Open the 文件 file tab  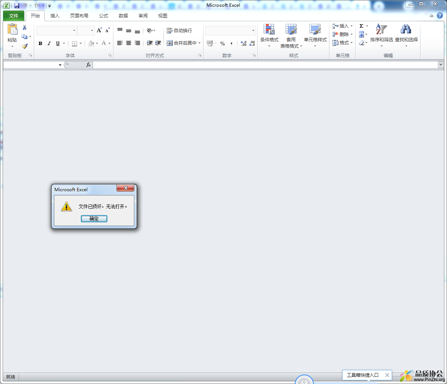click(x=13, y=16)
